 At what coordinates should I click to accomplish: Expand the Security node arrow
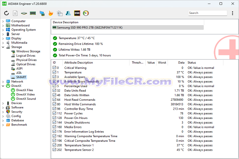click(x=3, y=112)
